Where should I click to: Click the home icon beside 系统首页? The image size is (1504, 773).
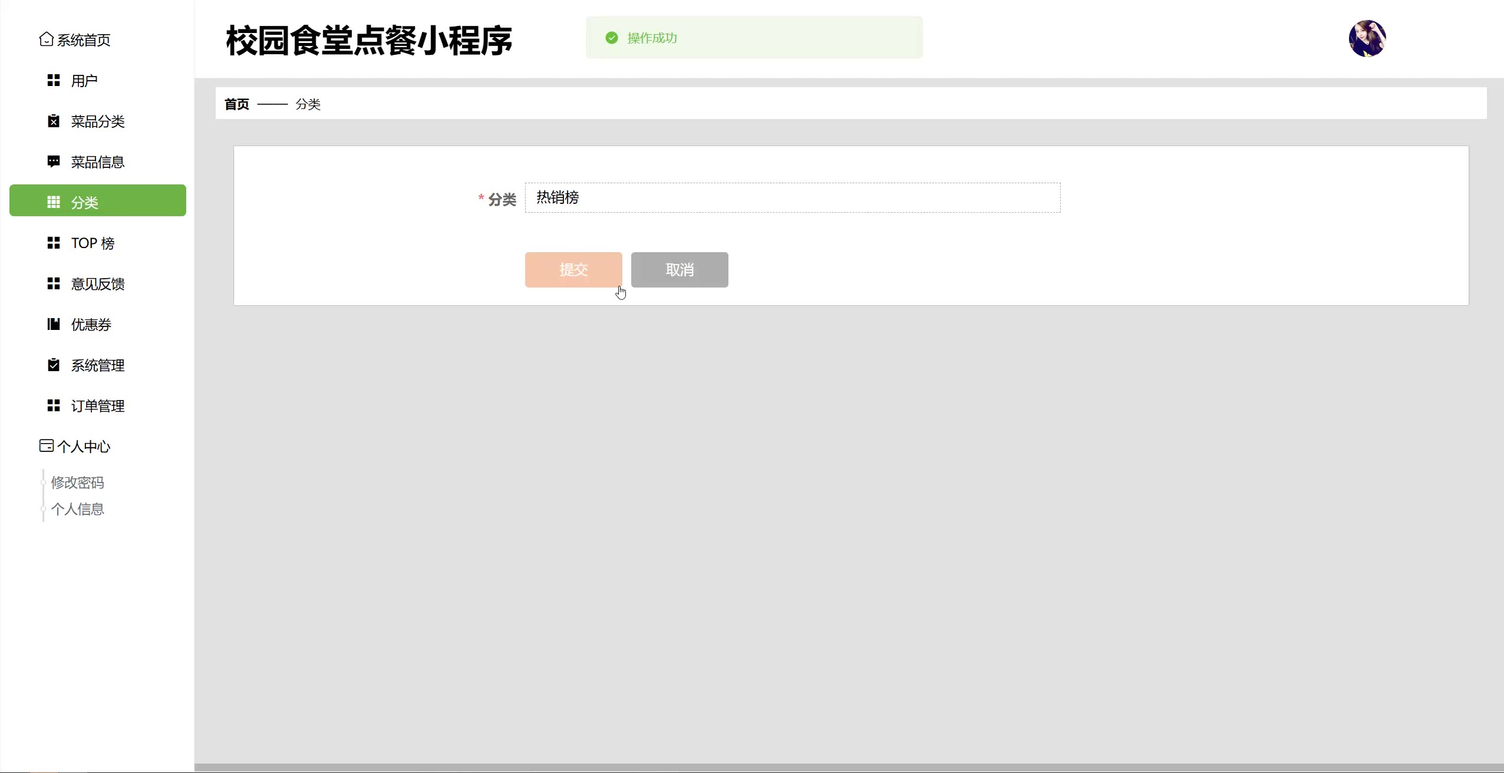click(46, 39)
